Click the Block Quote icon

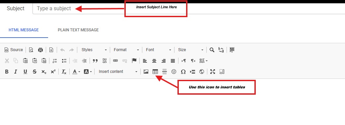(x=95, y=61)
